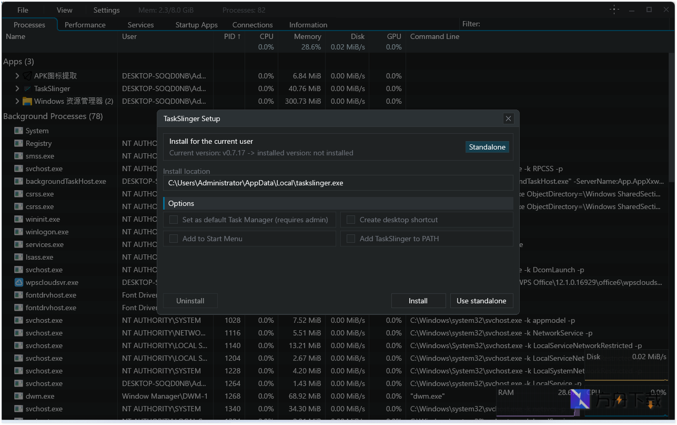Click the Standalone badge in setup dialog

tap(487, 147)
